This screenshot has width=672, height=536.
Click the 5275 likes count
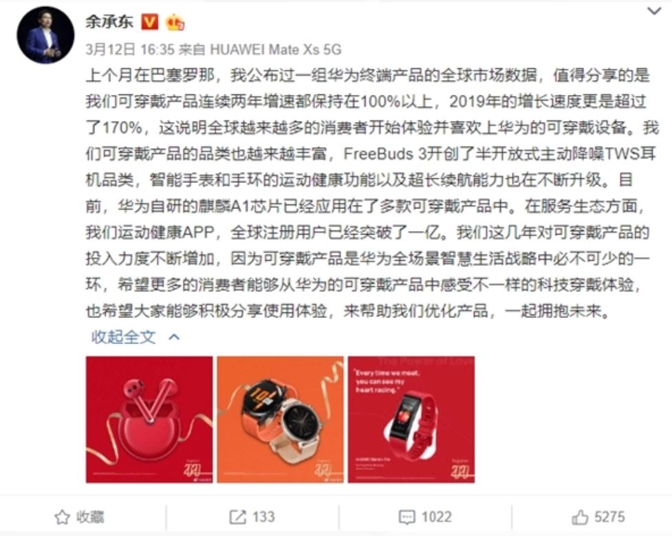(x=609, y=517)
